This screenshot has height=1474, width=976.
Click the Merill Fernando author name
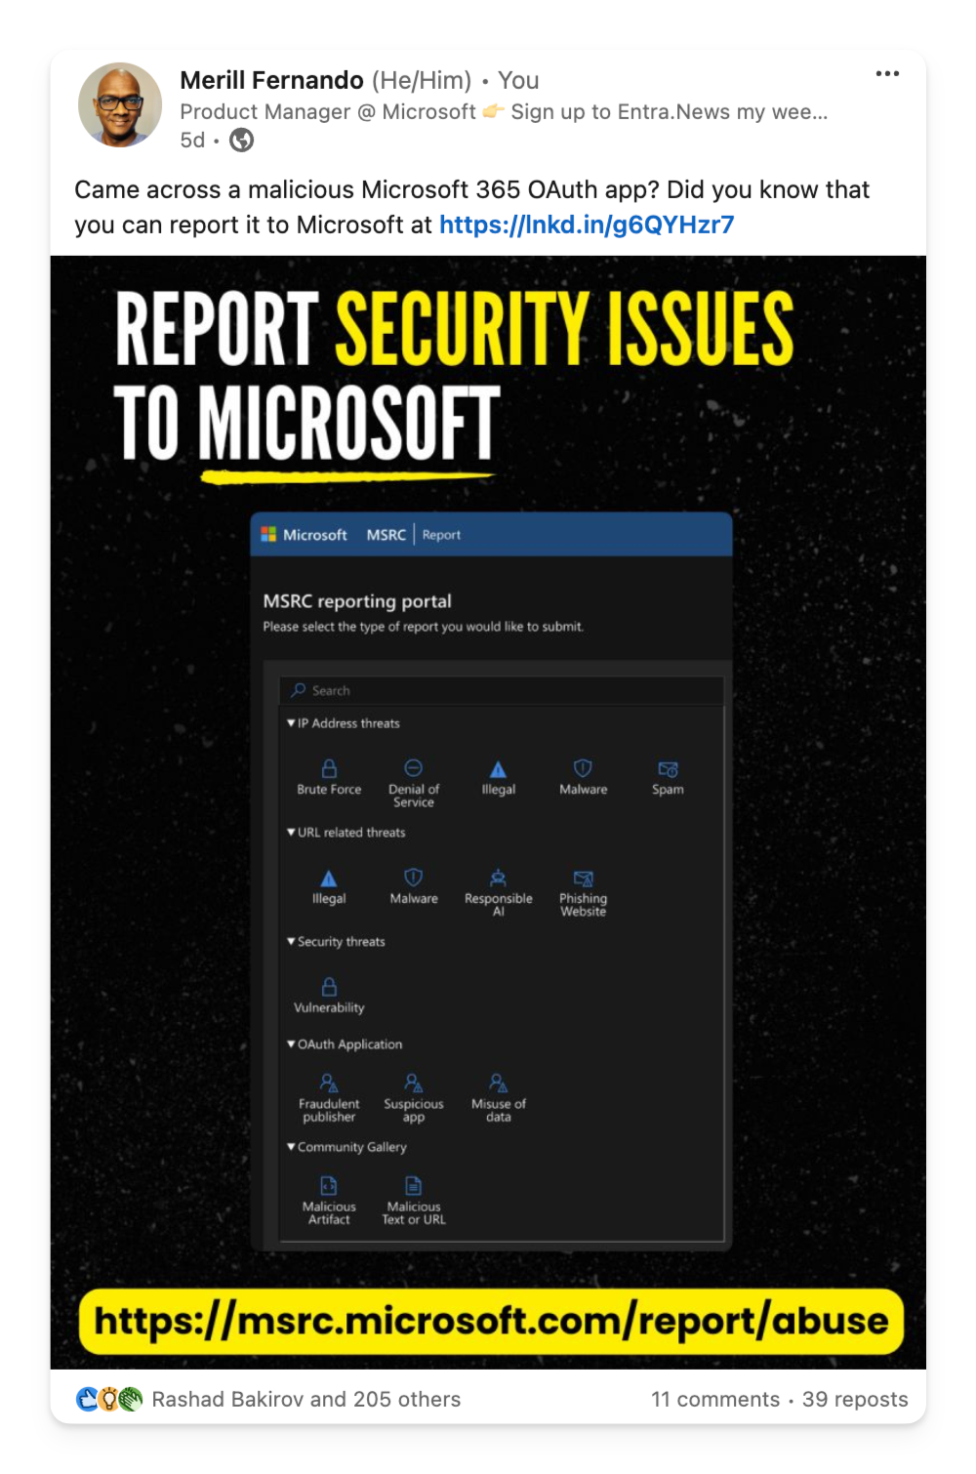tap(271, 80)
